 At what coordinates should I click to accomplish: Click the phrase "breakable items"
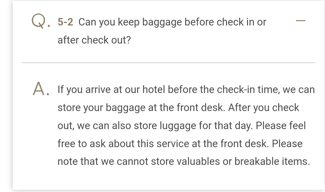tap(271, 162)
